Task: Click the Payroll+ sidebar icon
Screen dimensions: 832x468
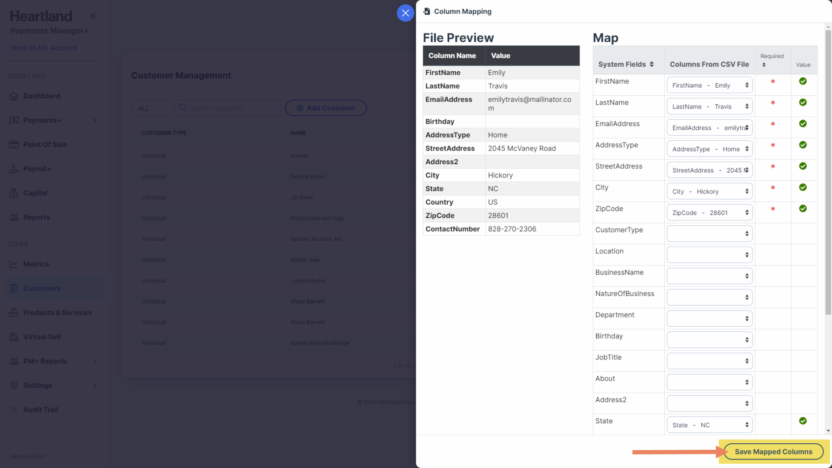Action: pos(14,169)
